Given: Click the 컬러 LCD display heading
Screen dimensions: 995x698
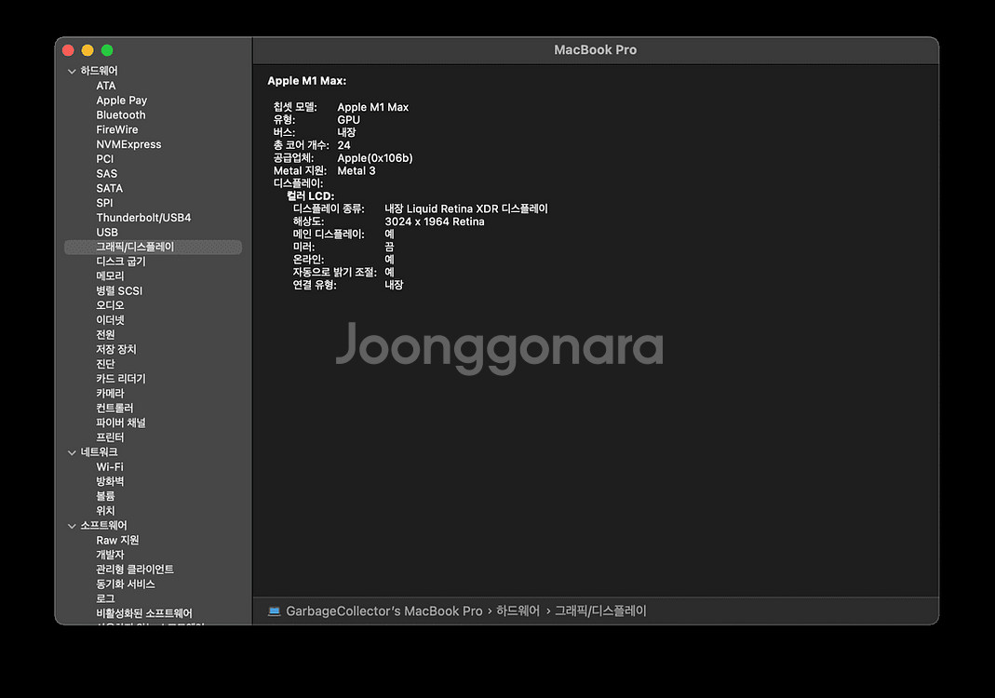Looking at the screenshot, I should (310, 196).
